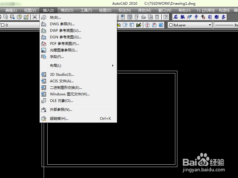
Task: Click the white ByLayer color swatch
Action: point(171,25)
